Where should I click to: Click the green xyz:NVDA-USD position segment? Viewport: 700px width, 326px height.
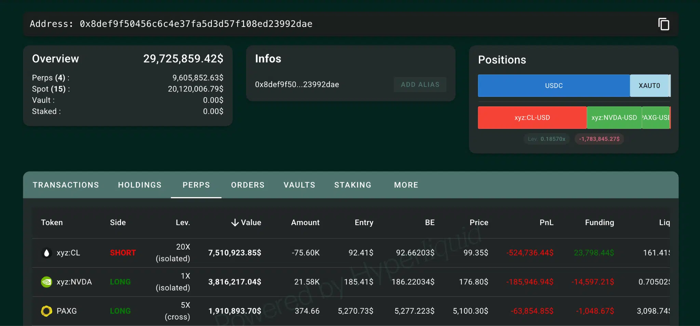click(x=614, y=118)
